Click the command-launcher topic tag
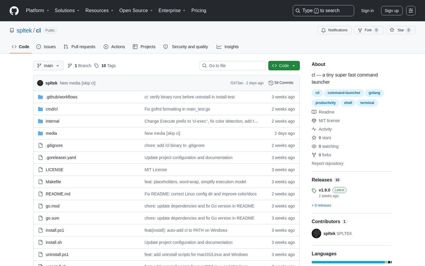Screen dimensions: 425x266 344,93
